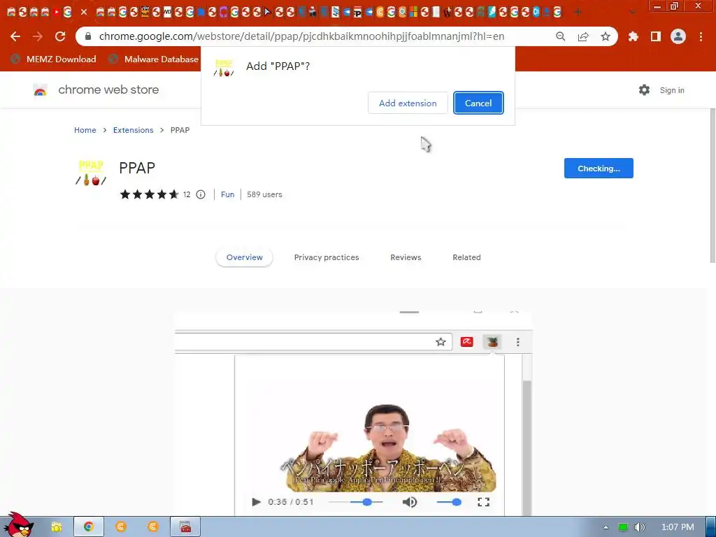Image resolution: width=716 pixels, height=537 pixels.
Task: Click the PPAP extension logo on the page
Action: click(x=91, y=173)
